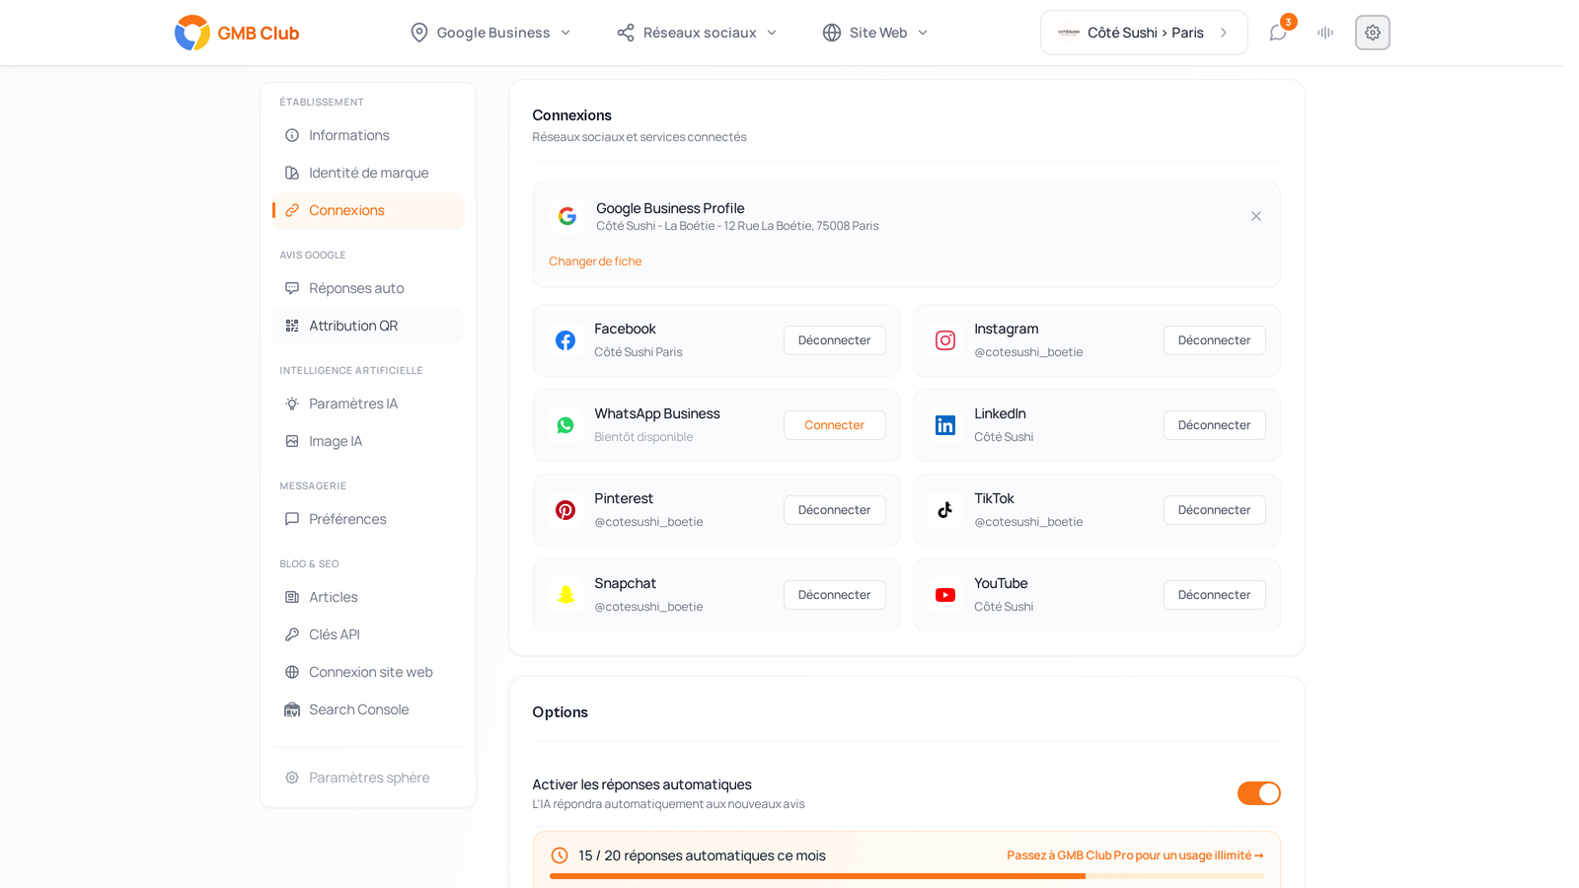This screenshot has height=888, width=1579.
Task: Click the globe icon for Site Web
Action: point(832,33)
